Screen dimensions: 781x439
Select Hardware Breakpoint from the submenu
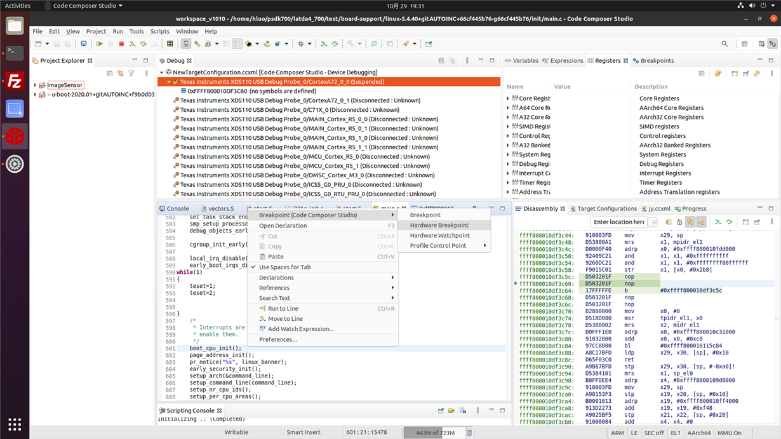[439, 225]
